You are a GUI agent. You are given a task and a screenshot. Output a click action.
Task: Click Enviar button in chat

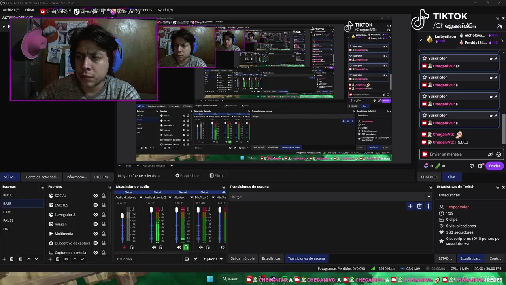[x=495, y=166]
